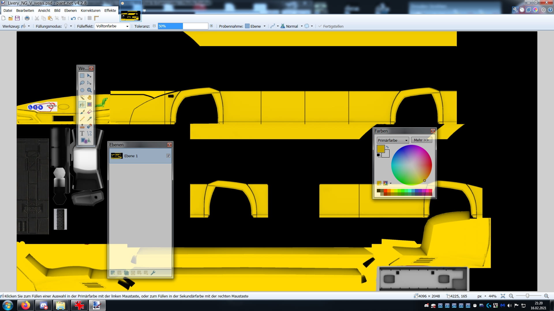The height and width of the screenshot is (311, 554).
Task: Click the Fertigstellen button
Action: 331,26
